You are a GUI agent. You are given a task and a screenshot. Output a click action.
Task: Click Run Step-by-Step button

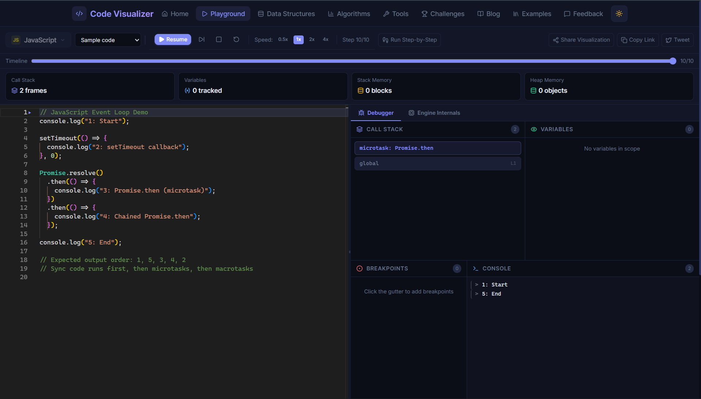[x=409, y=40]
